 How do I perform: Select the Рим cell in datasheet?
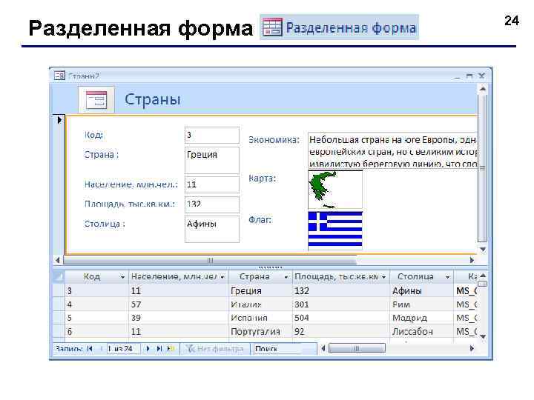pos(421,304)
